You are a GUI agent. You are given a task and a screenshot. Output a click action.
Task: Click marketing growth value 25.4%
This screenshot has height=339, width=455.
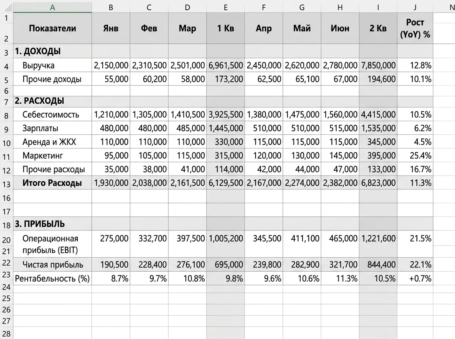click(415, 156)
